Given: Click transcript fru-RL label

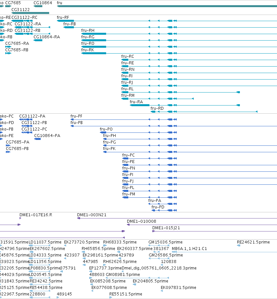Looking at the screenshot, I should 127,89.
